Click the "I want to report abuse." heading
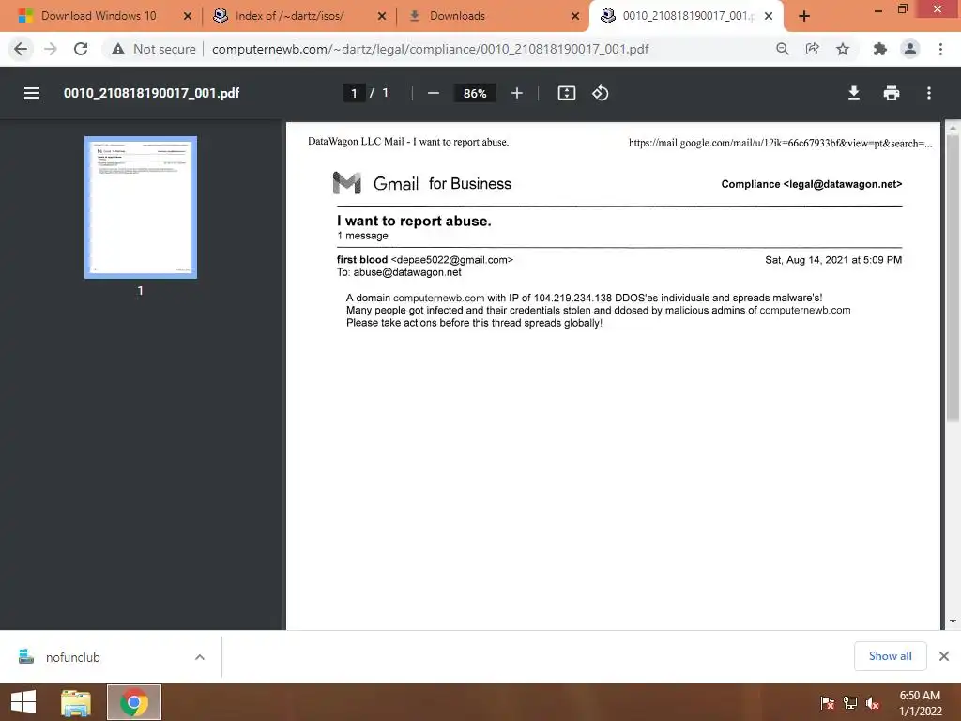The width and height of the screenshot is (961, 721). [x=414, y=221]
